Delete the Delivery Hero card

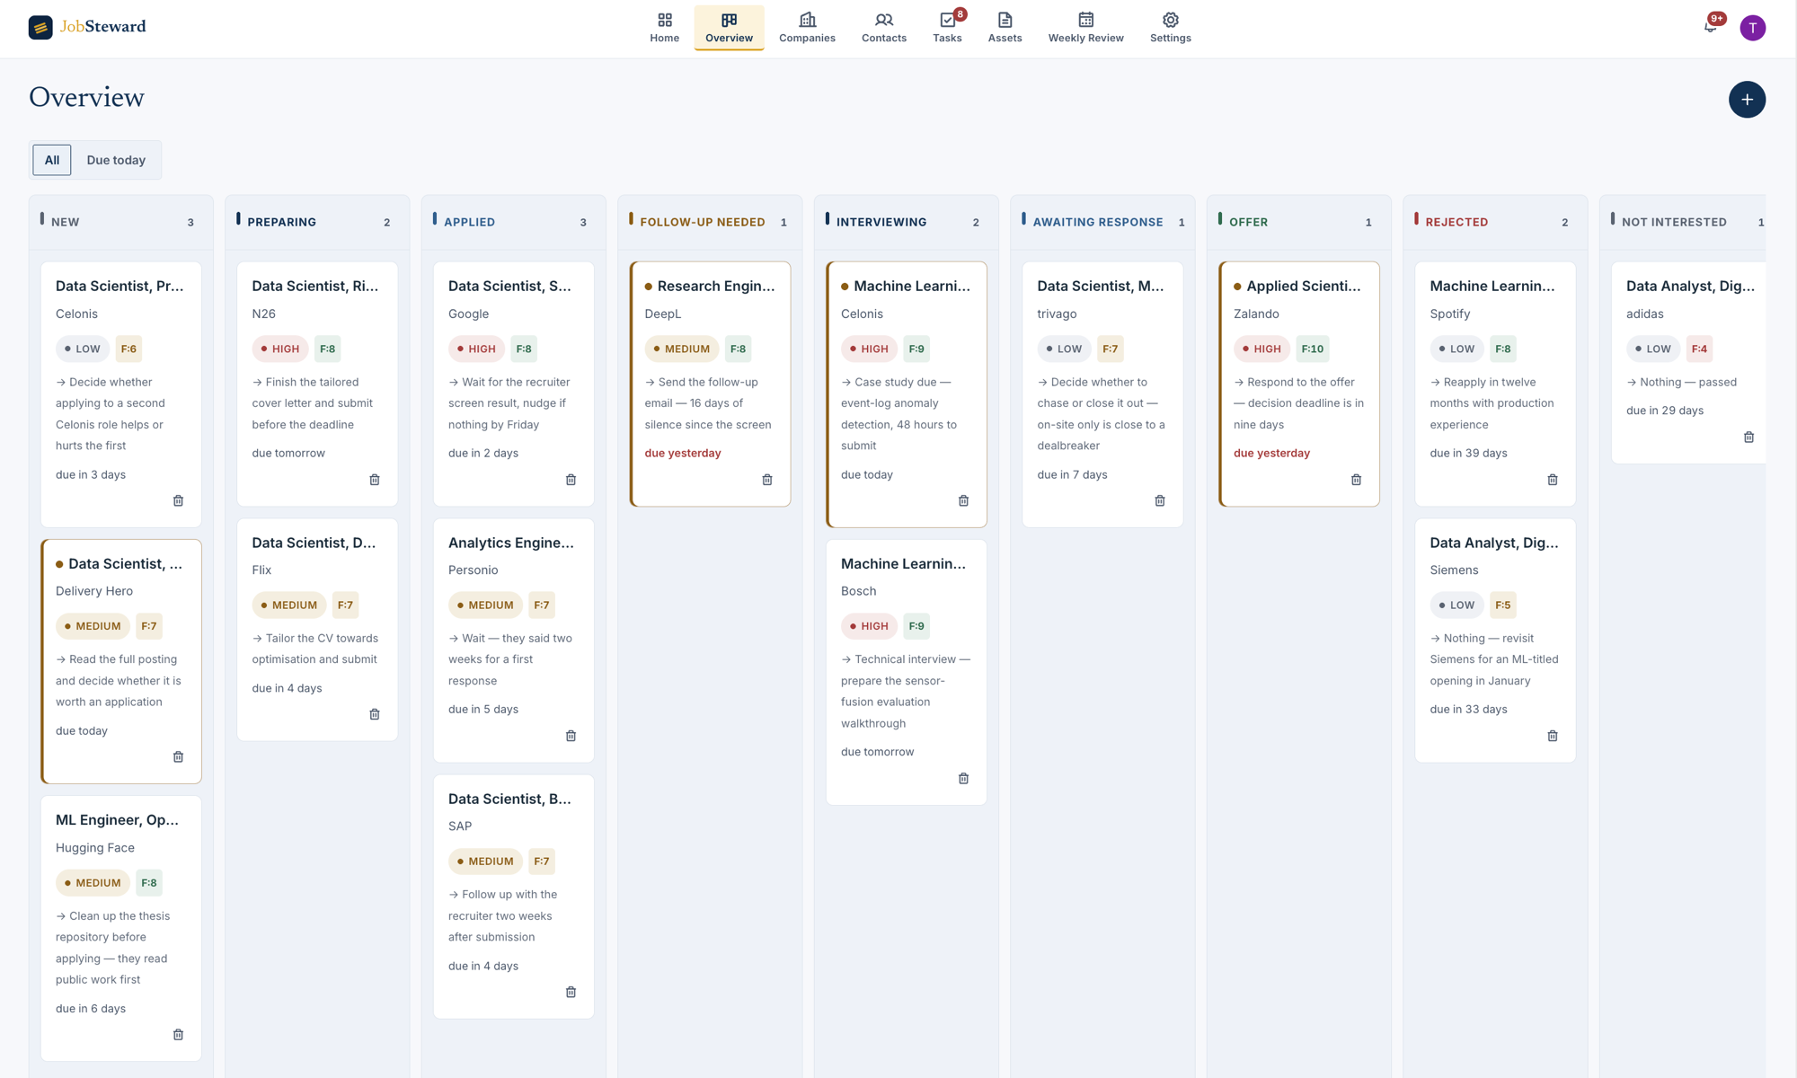coord(178,757)
